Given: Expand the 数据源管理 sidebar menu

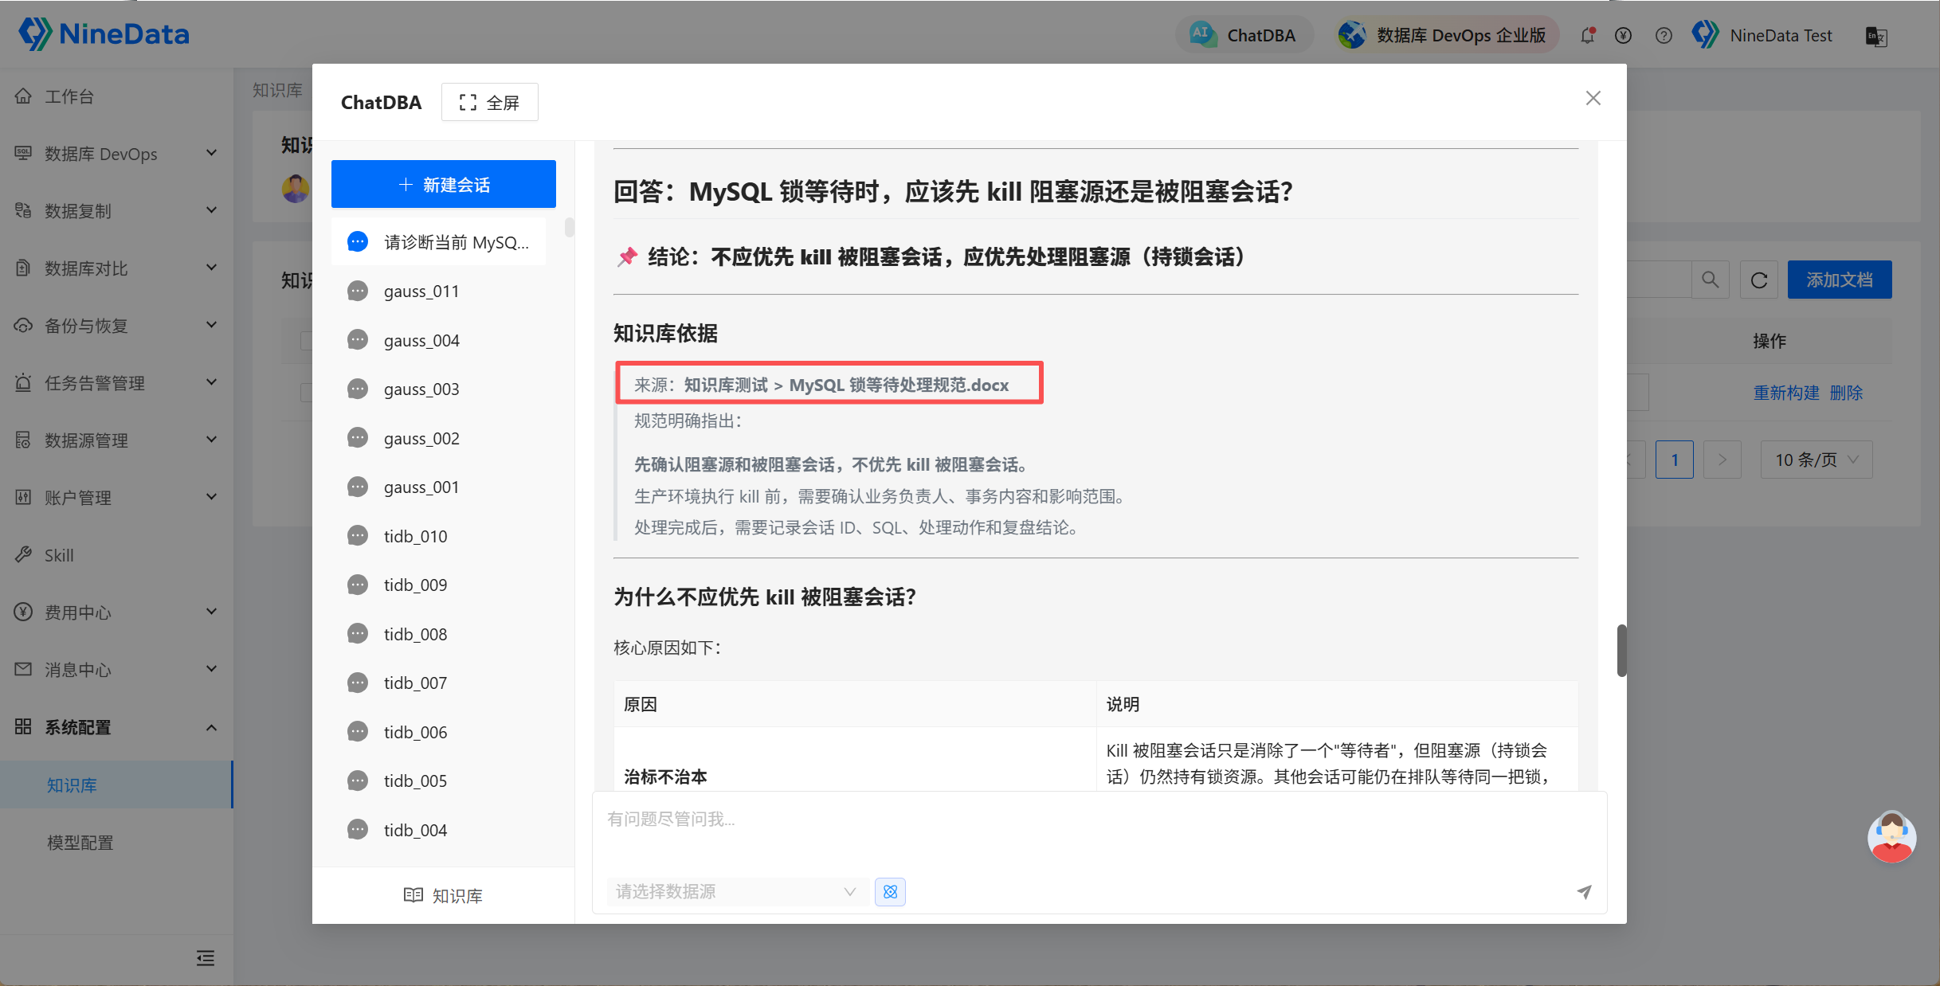Looking at the screenshot, I should tap(116, 440).
